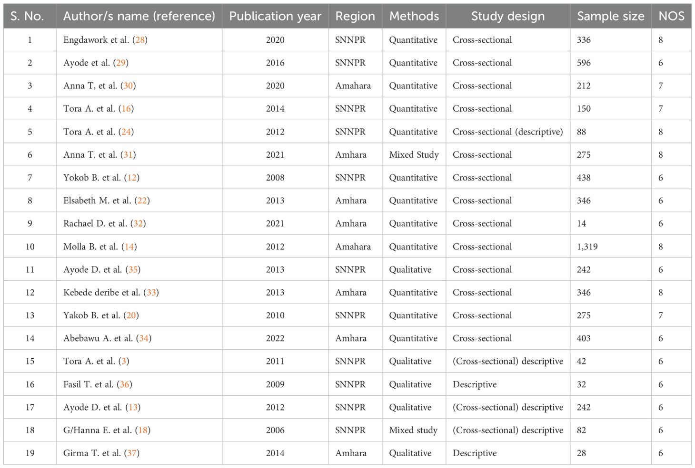The image size is (695, 468).
Task: Click sample size value '596'
Action: (584, 63)
